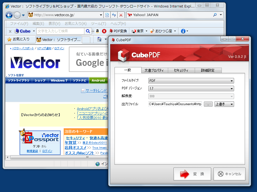Click the Cube logo in toolbar
This screenshot has height=192, width=257.
click(23, 31)
